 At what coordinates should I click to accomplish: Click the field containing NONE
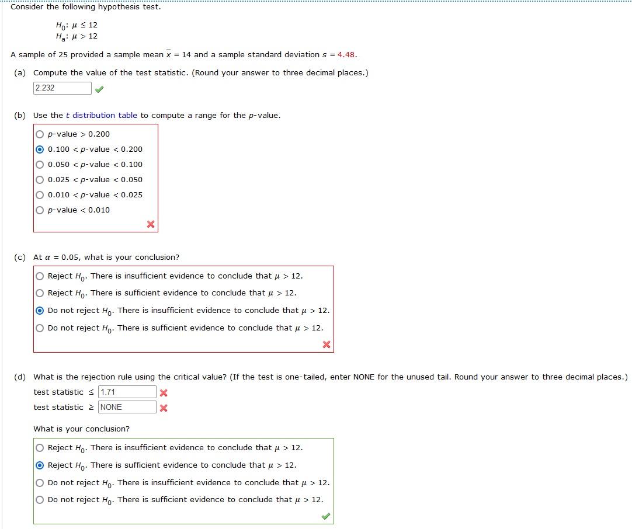point(126,407)
